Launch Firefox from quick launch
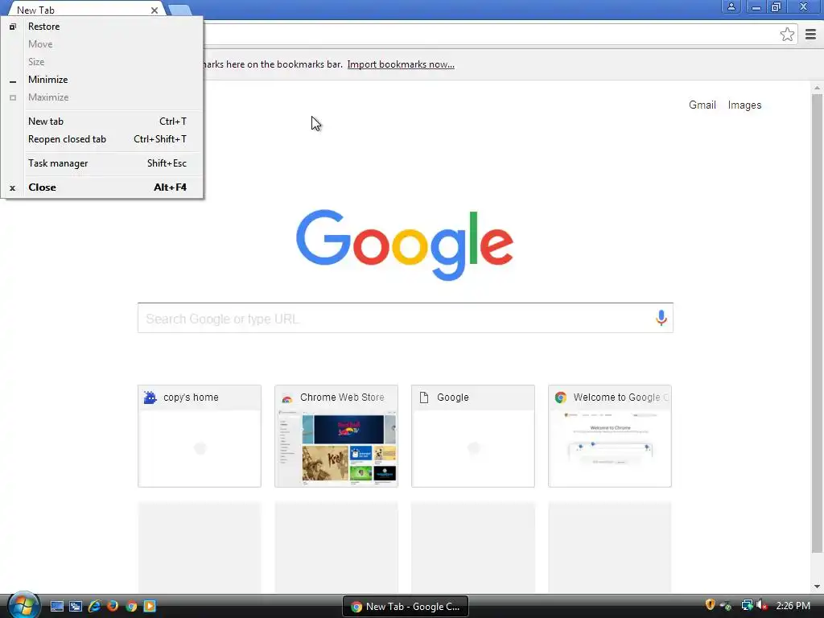This screenshot has width=824, height=618. point(113,607)
